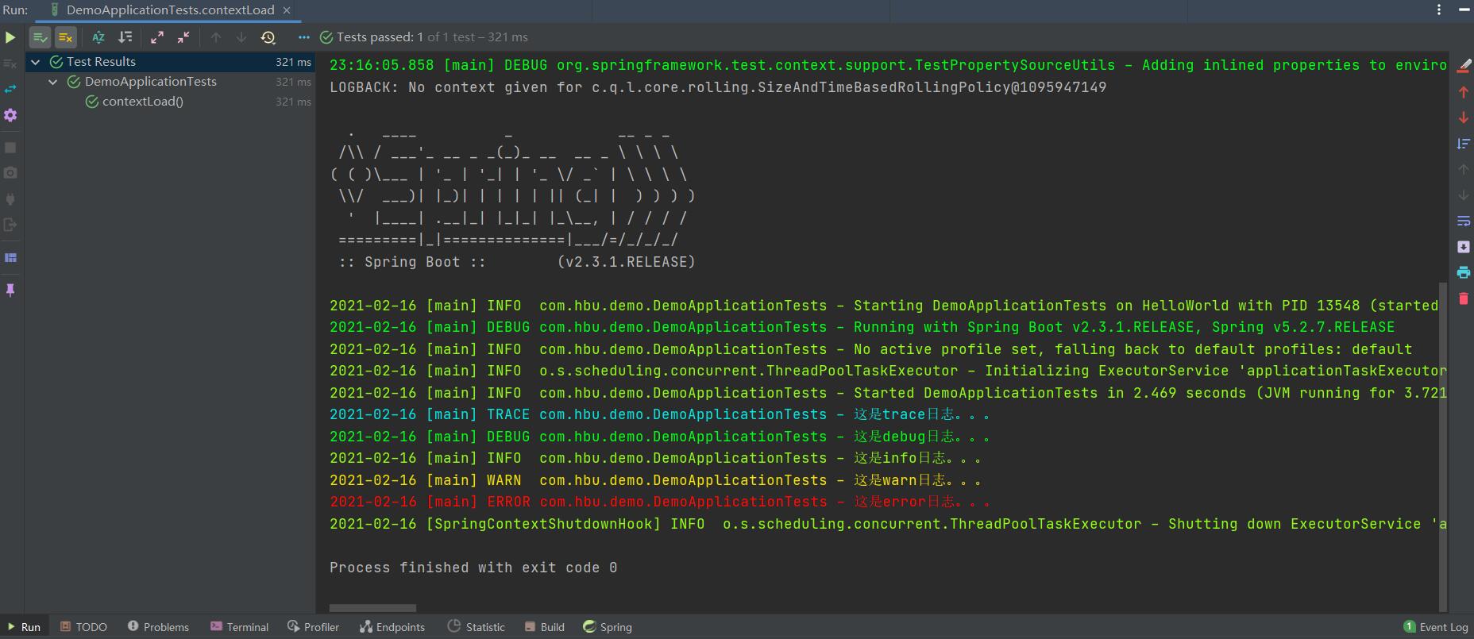The width and height of the screenshot is (1474, 639).
Task: Open the Spring tool window
Action: click(608, 627)
